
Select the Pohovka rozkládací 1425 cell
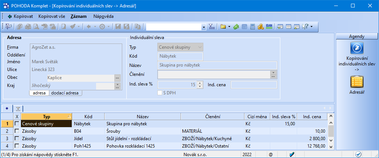143,146
